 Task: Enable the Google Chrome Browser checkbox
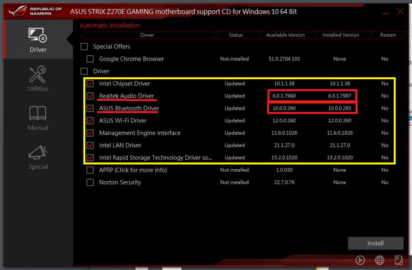[90, 59]
